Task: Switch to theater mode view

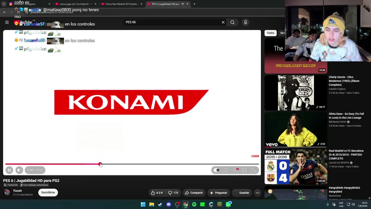Action: tap(244, 170)
